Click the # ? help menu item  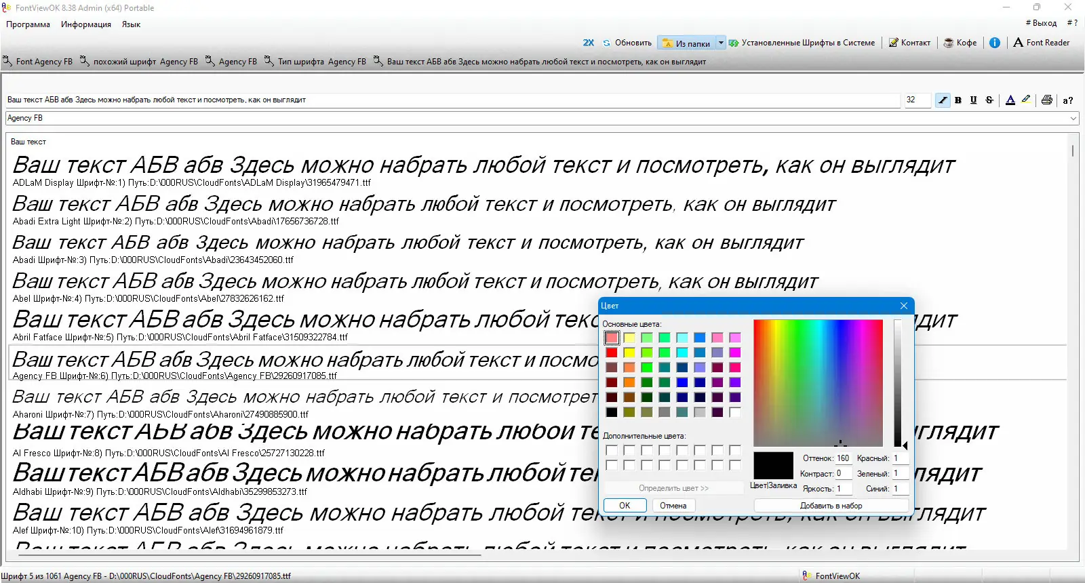pos(1072,23)
